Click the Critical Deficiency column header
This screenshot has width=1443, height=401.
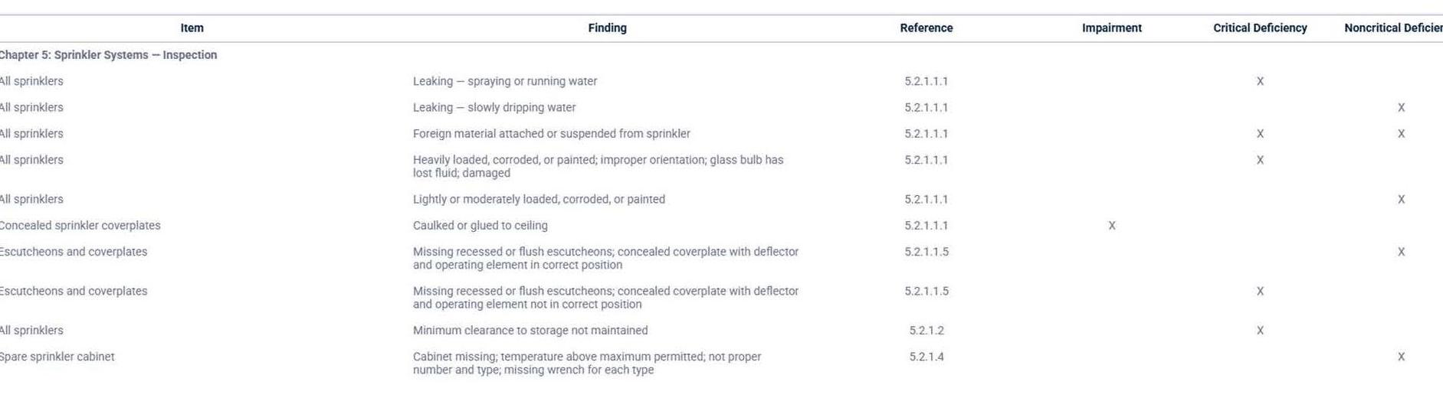pos(1260,28)
